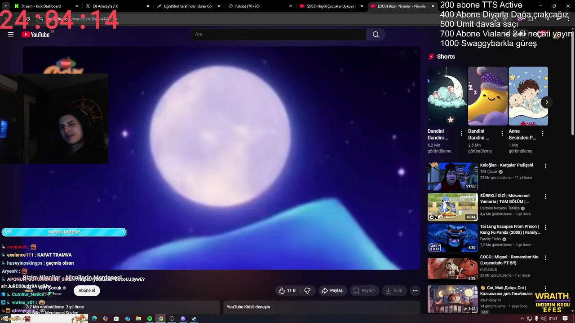This screenshot has height=323, width=575.
Task: Click the YouTube search magnifier button
Action: pyautogui.click(x=376, y=35)
